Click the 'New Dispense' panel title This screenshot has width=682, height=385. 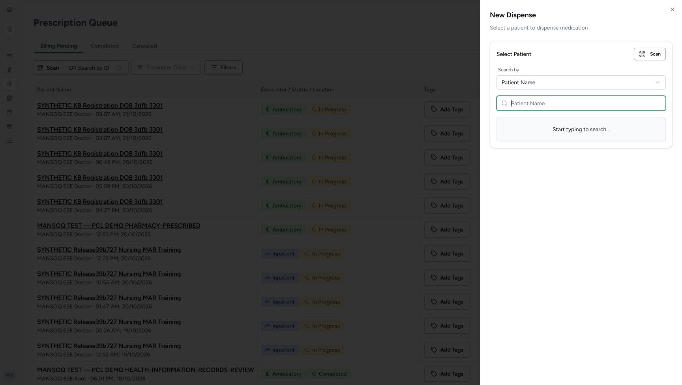click(513, 15)
